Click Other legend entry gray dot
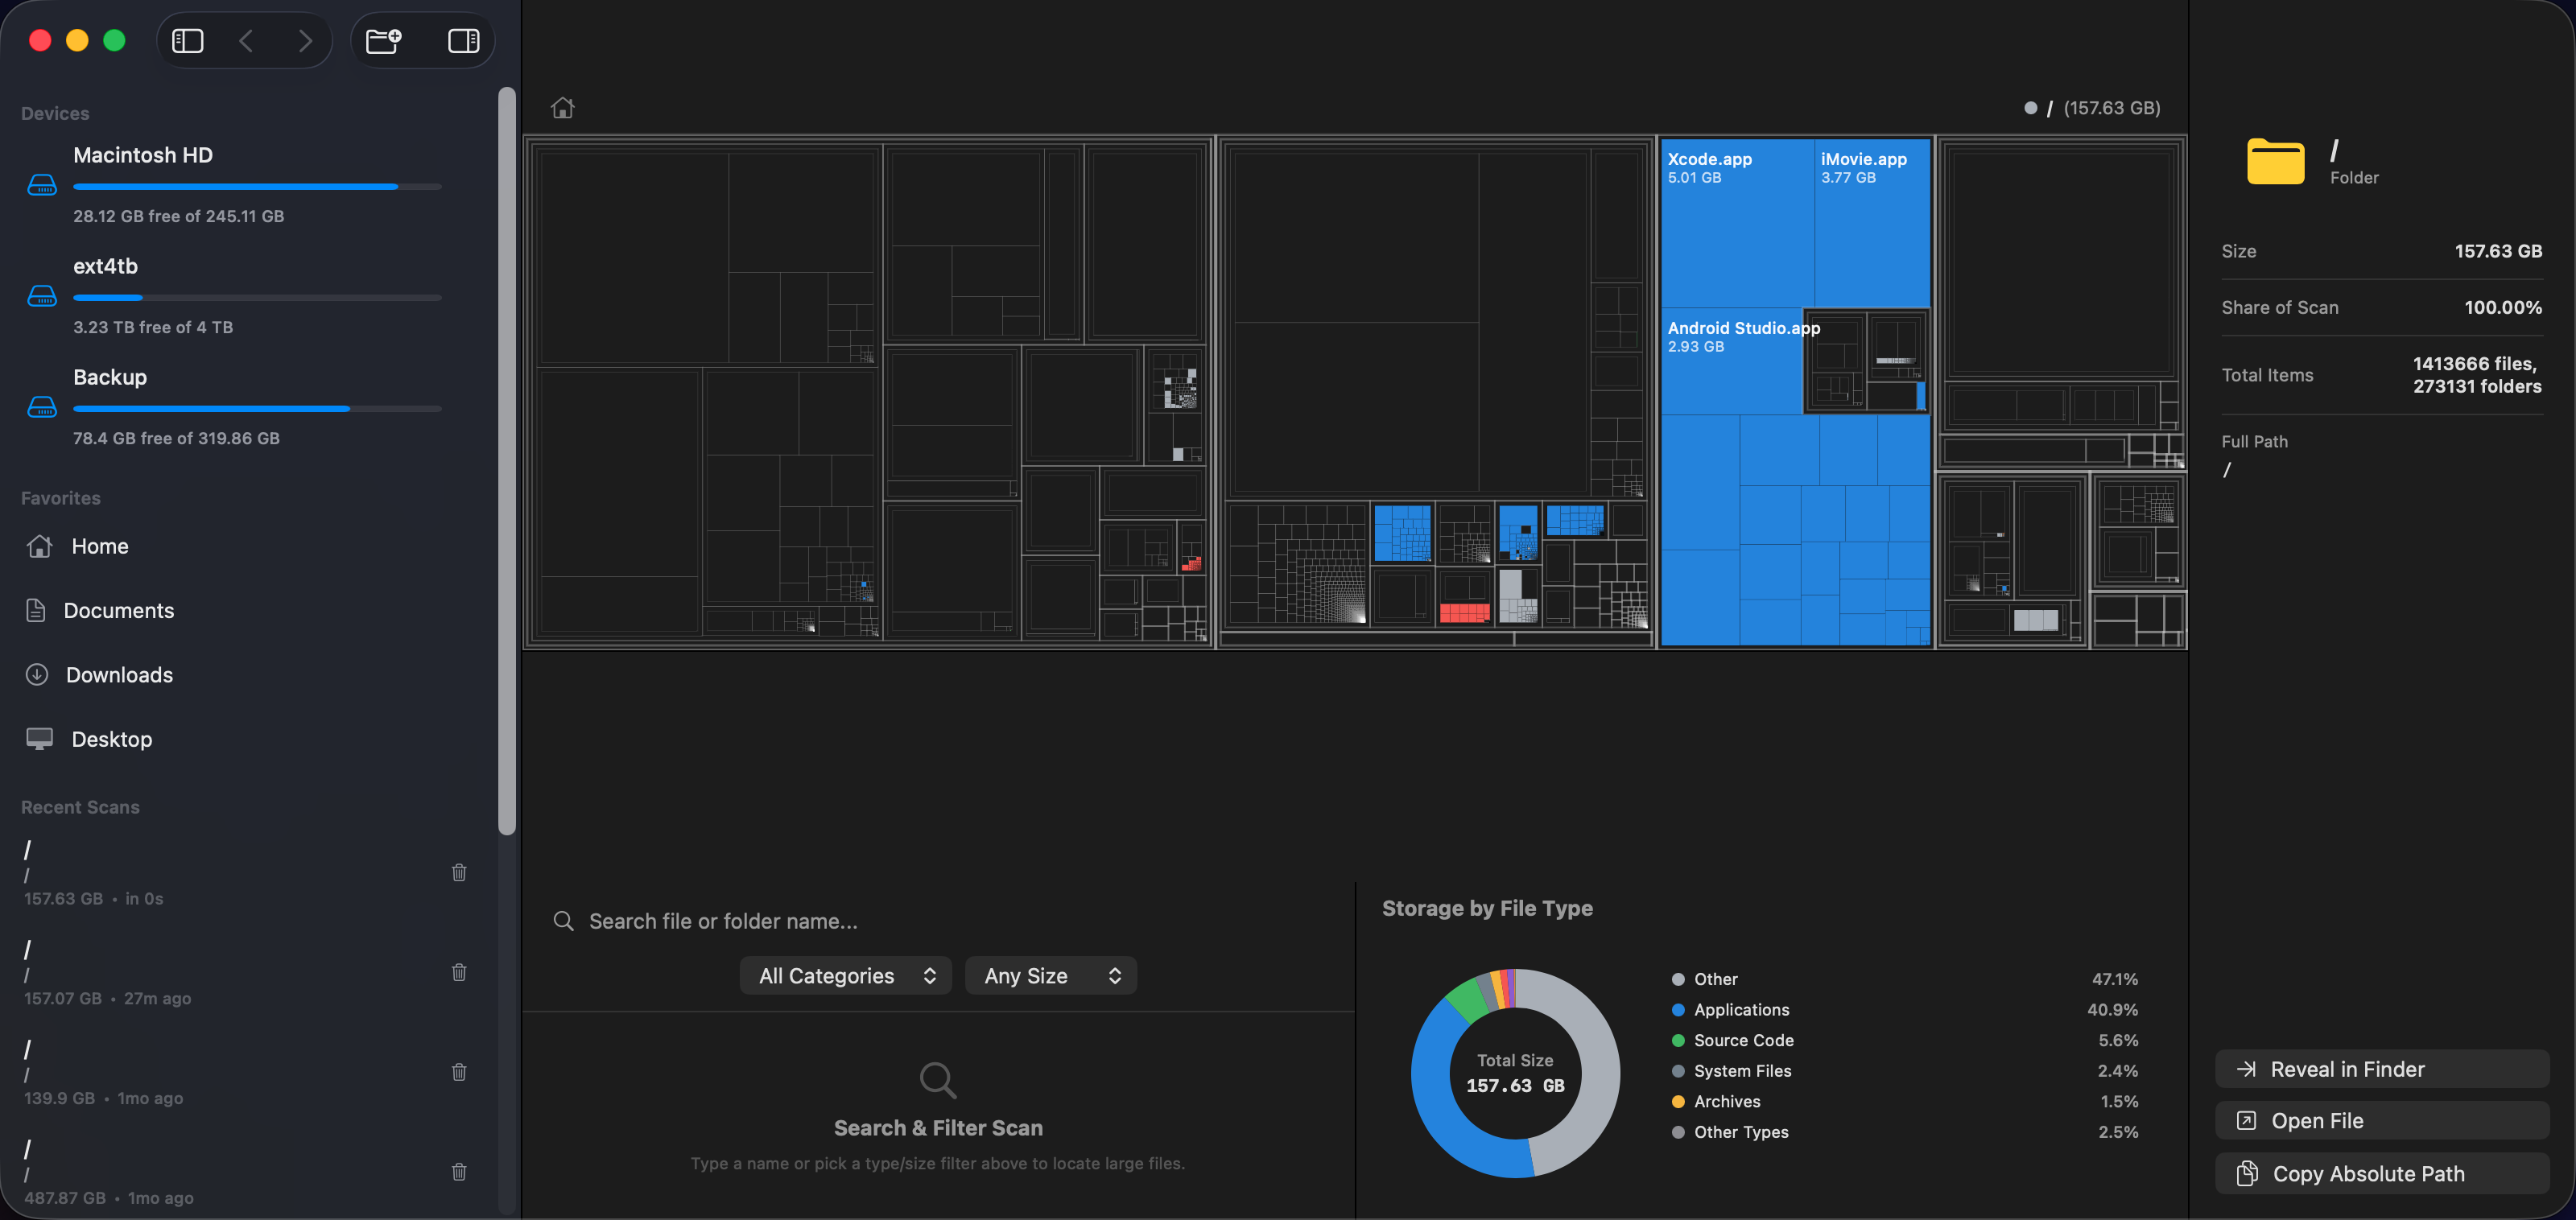 pyautogui.click(x=1678, y=979)
